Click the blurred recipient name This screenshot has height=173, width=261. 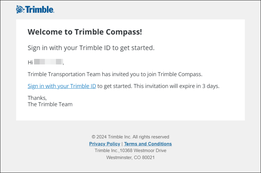pos(49,62)
